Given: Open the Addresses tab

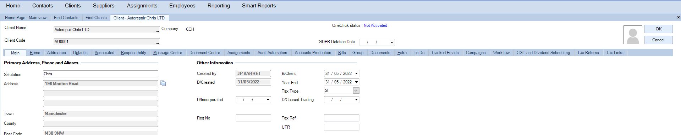Looking at the screenshot, I should 56,53.
